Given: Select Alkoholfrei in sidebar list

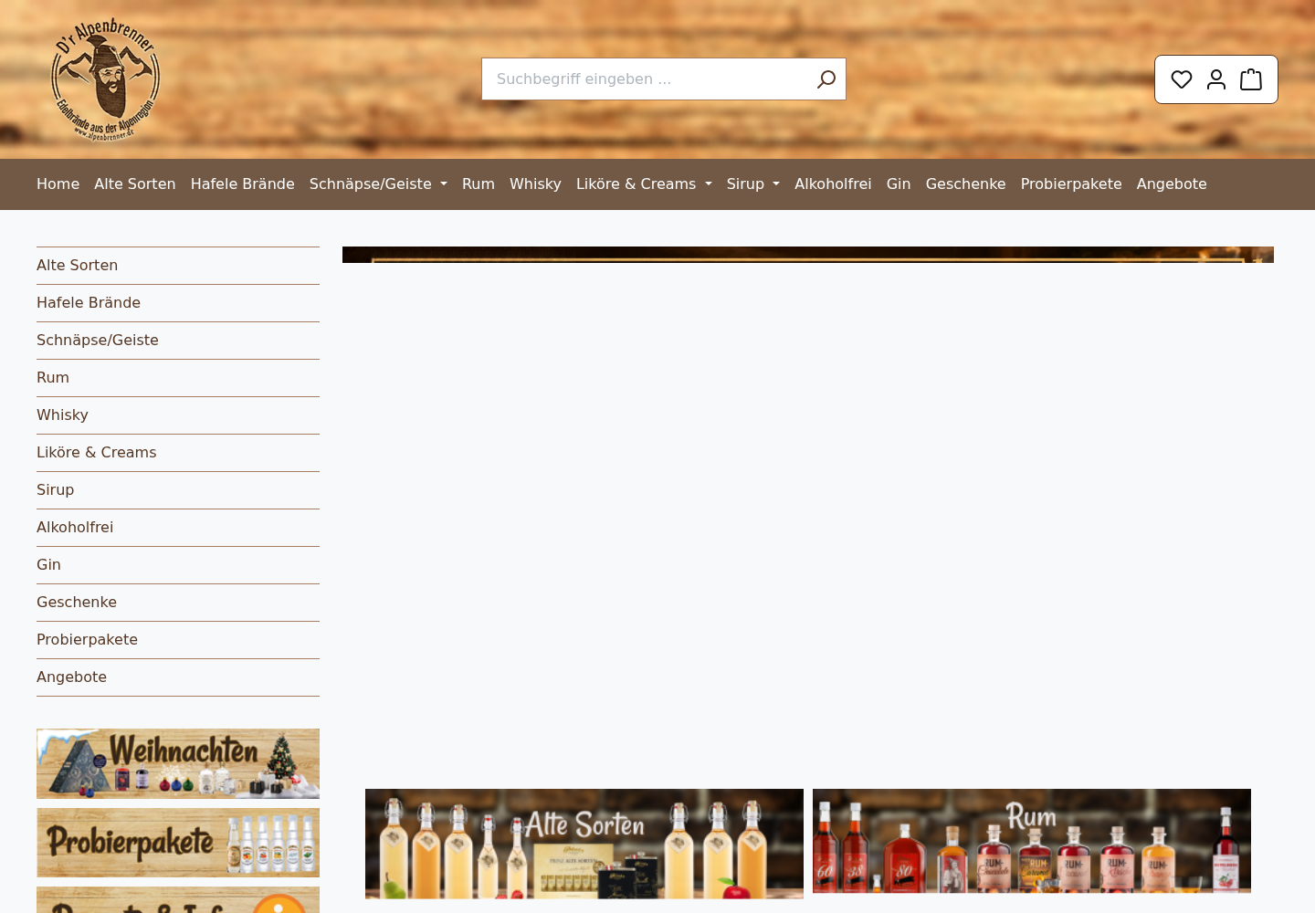Looking at the screenshot, I should 178,528.
